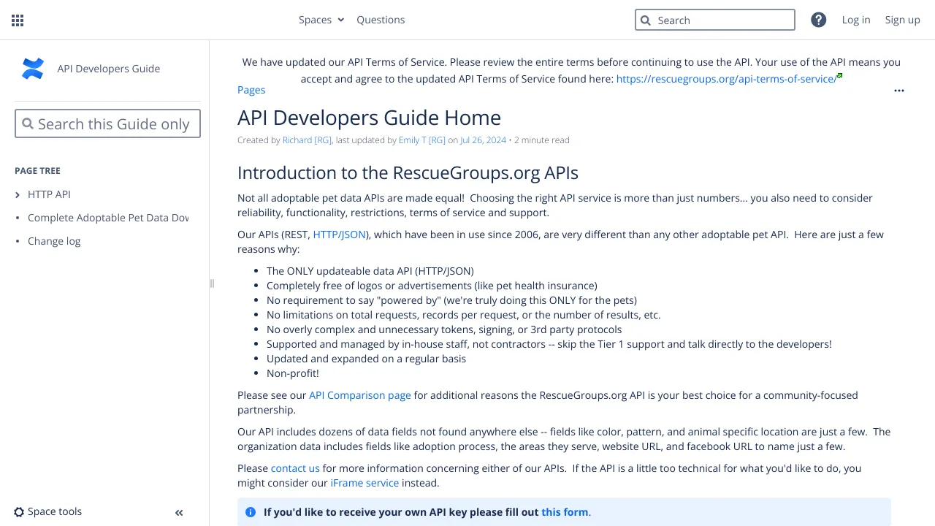935x526 pixels.
Task: Click 'The ONLY updateable data API' bullet
Action: tap(370, 271)
